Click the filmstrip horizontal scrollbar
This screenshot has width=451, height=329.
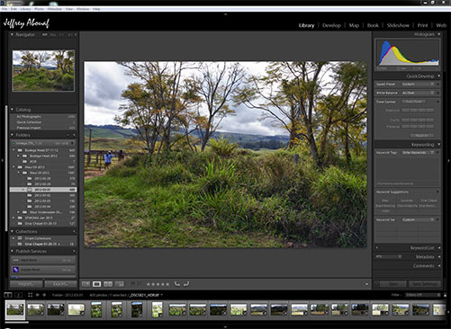coord(17,322)
